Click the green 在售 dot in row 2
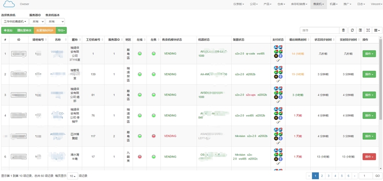This screenshot has height=181, width=383. (153, 74)
